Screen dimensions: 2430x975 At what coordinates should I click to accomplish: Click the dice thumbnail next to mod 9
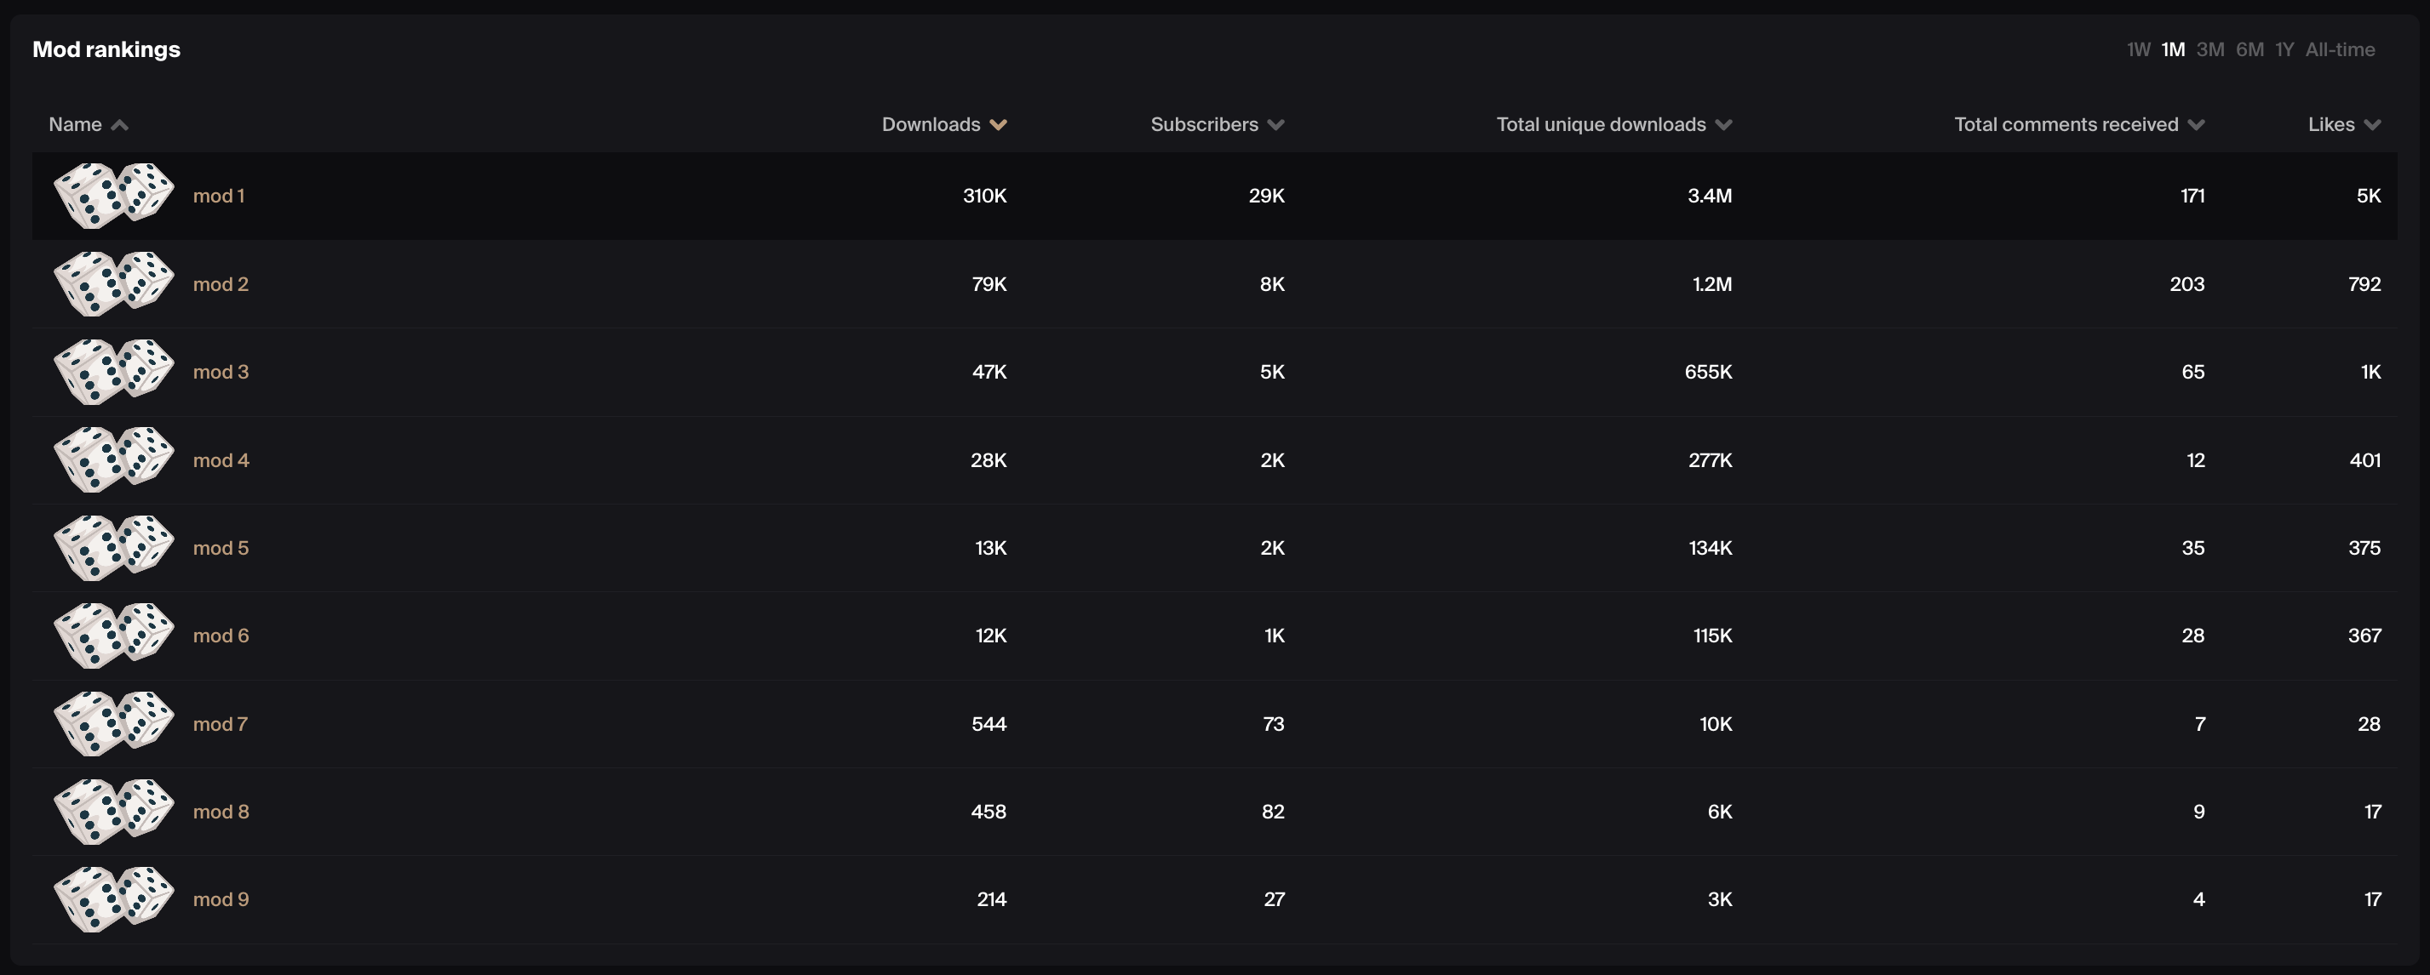pyautogui.click(x=113, y=898)
